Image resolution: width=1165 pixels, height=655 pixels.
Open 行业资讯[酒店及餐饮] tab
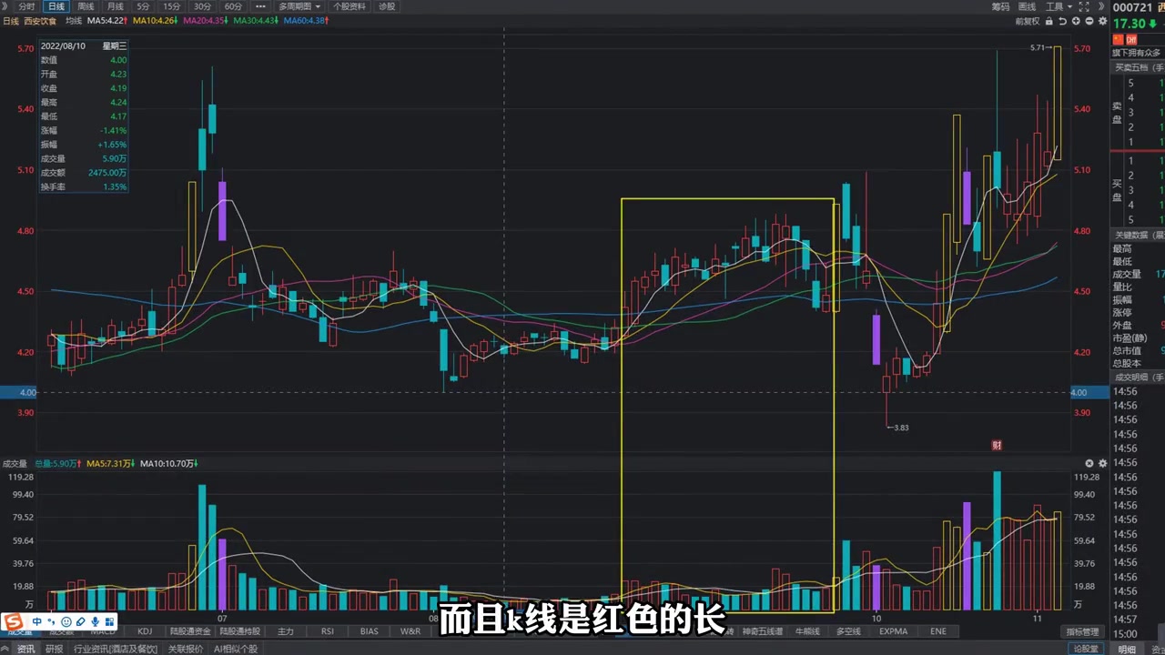(115, 649)
